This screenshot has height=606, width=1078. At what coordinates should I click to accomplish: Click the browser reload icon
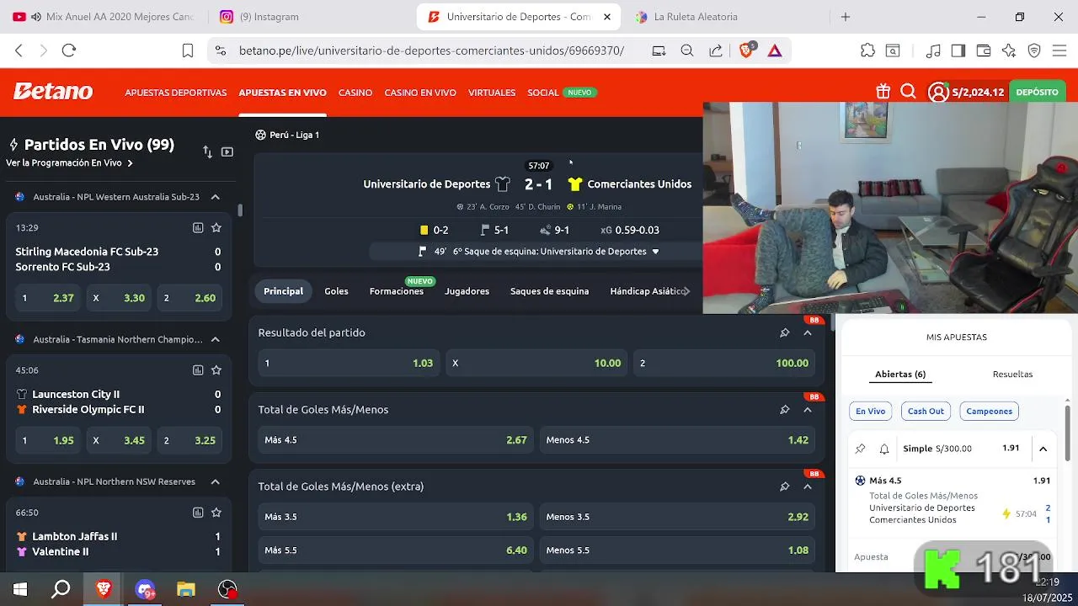pos(69,50)
